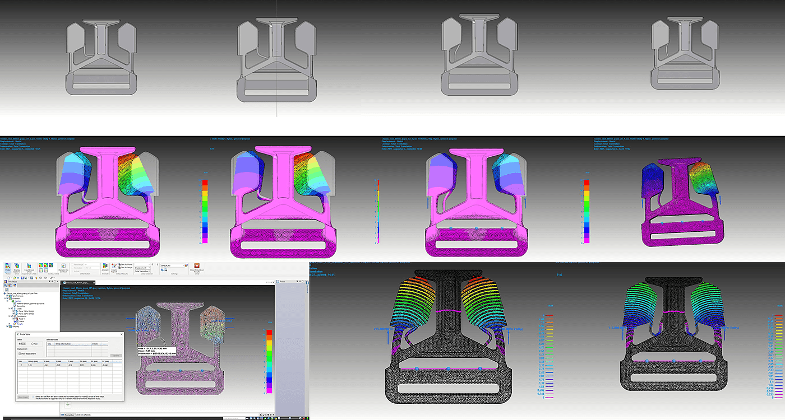The height and width of the screenshot is (420, 785).
Task: Click the Value (mm) column header
Action: click(35, 361)
